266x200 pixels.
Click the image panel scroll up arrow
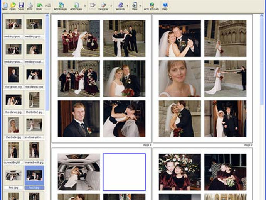pyautogui.click(x=47, y=15)
